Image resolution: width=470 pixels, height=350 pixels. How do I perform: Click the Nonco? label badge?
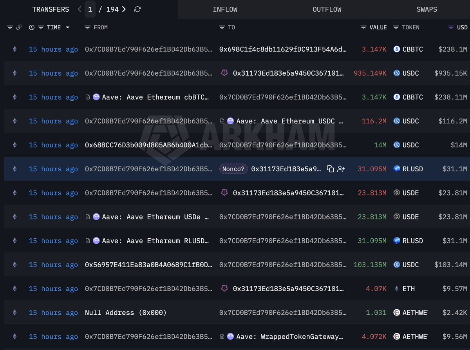(233, 169)
